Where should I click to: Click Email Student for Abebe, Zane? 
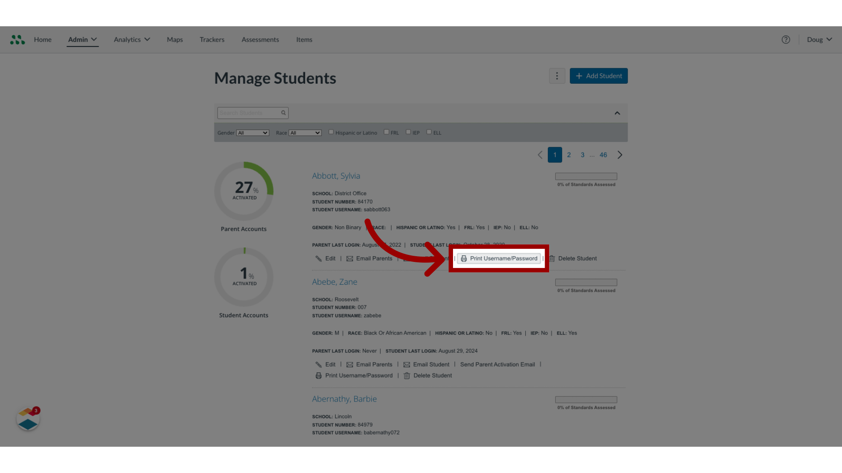[431, 365]
